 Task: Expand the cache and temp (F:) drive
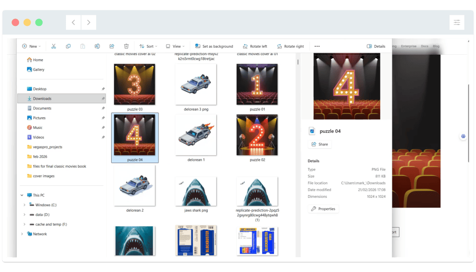coord(24,224)
